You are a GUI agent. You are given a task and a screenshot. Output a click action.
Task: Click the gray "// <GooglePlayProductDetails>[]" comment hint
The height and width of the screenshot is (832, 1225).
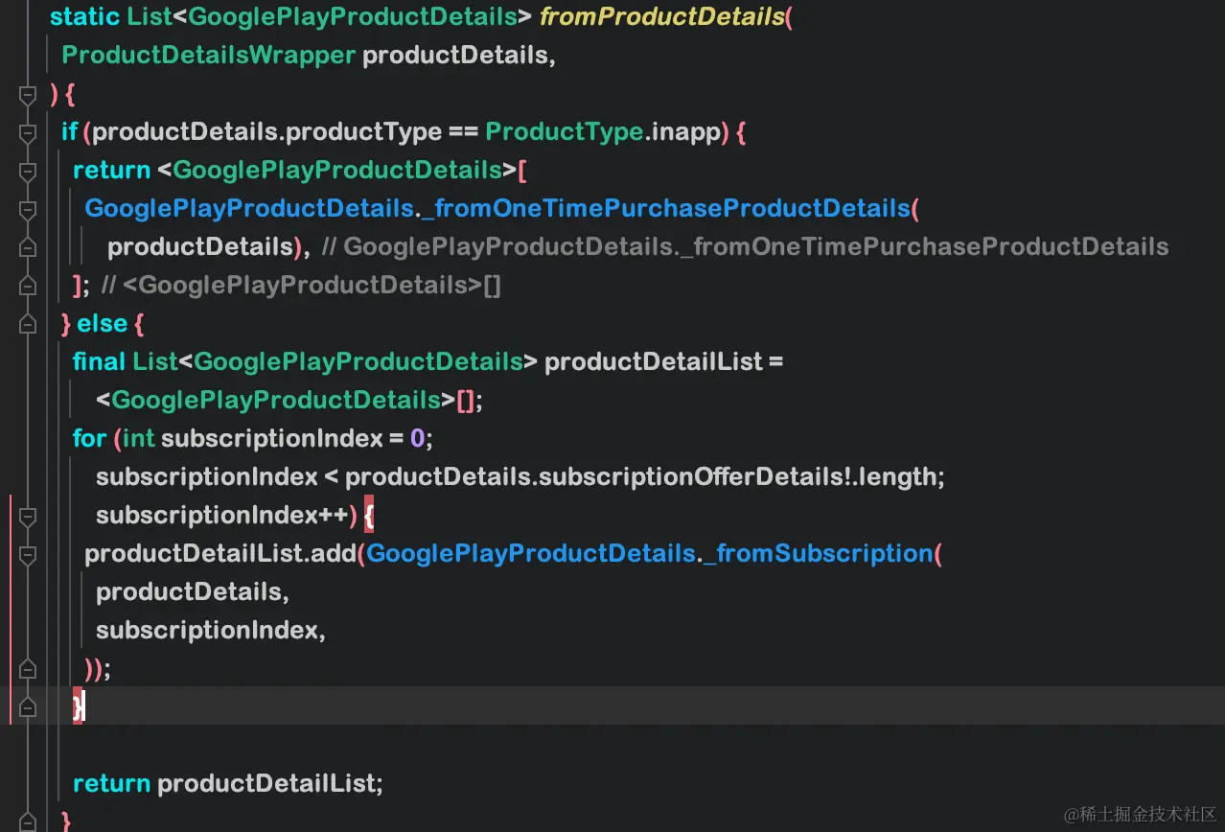point(301,285)
